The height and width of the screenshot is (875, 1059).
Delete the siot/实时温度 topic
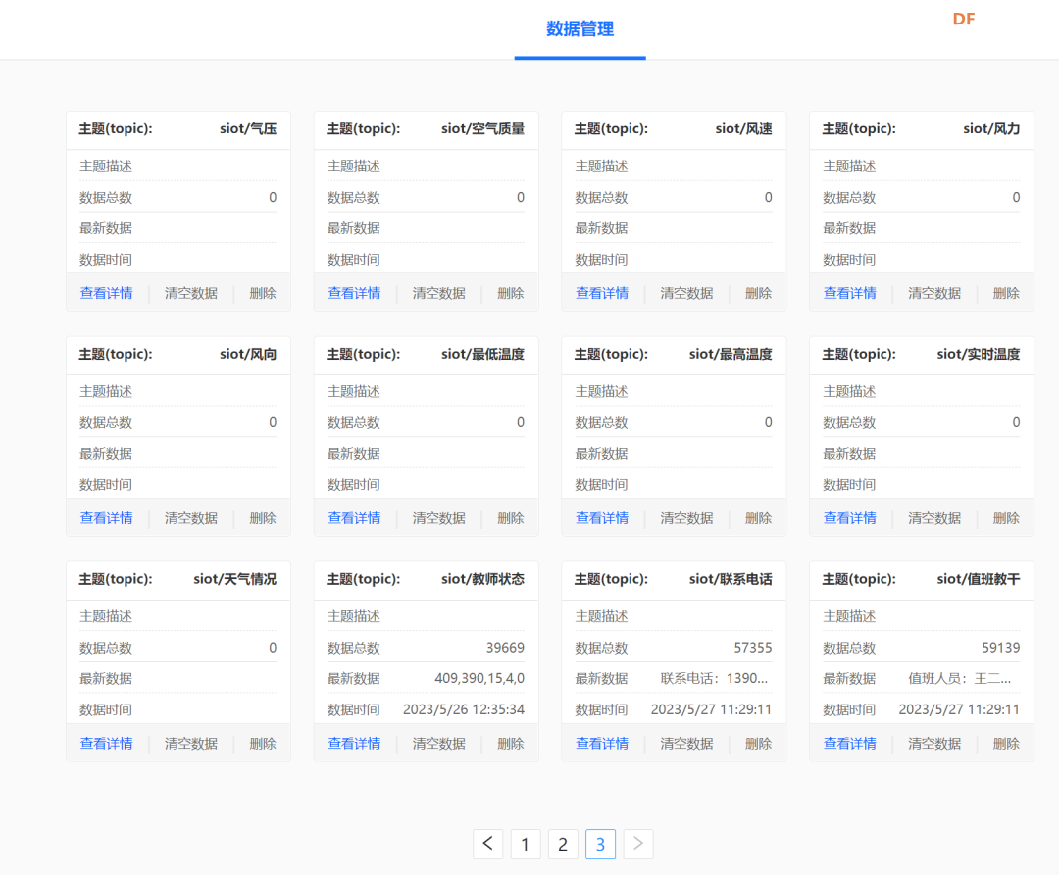pos(1006,518)
